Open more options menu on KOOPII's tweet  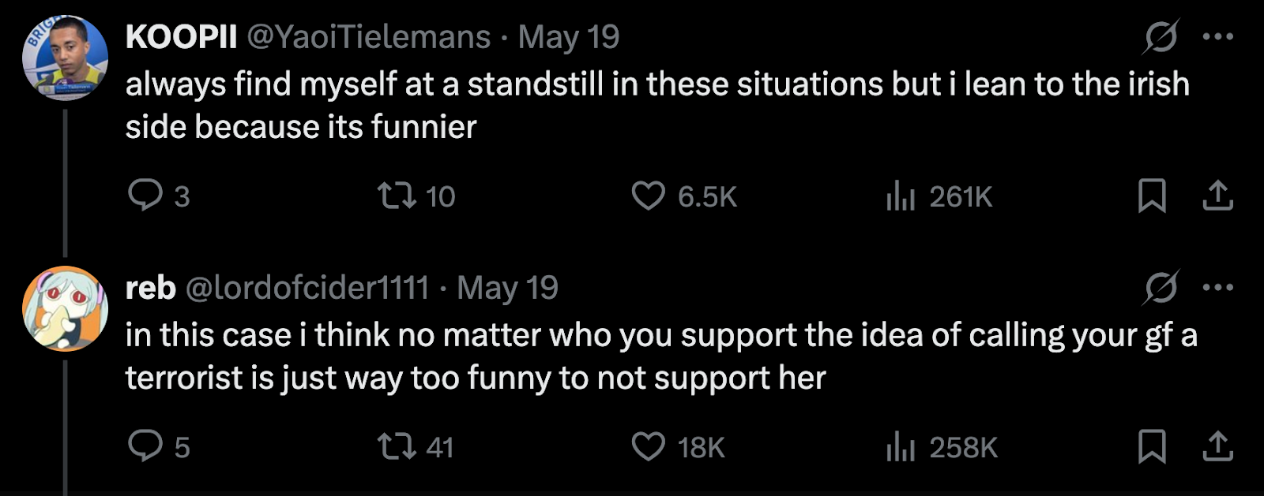click(1217, 36)
